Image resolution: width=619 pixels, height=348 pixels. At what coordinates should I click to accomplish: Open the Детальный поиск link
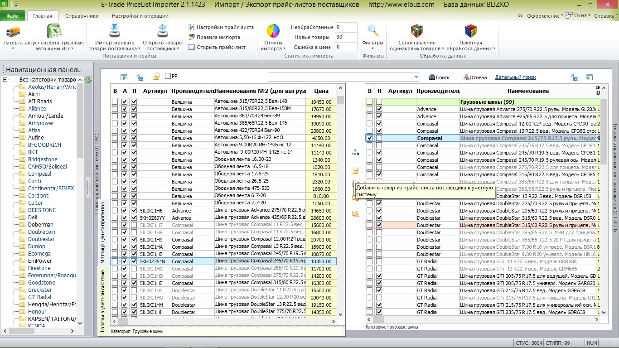coord(516,77)
